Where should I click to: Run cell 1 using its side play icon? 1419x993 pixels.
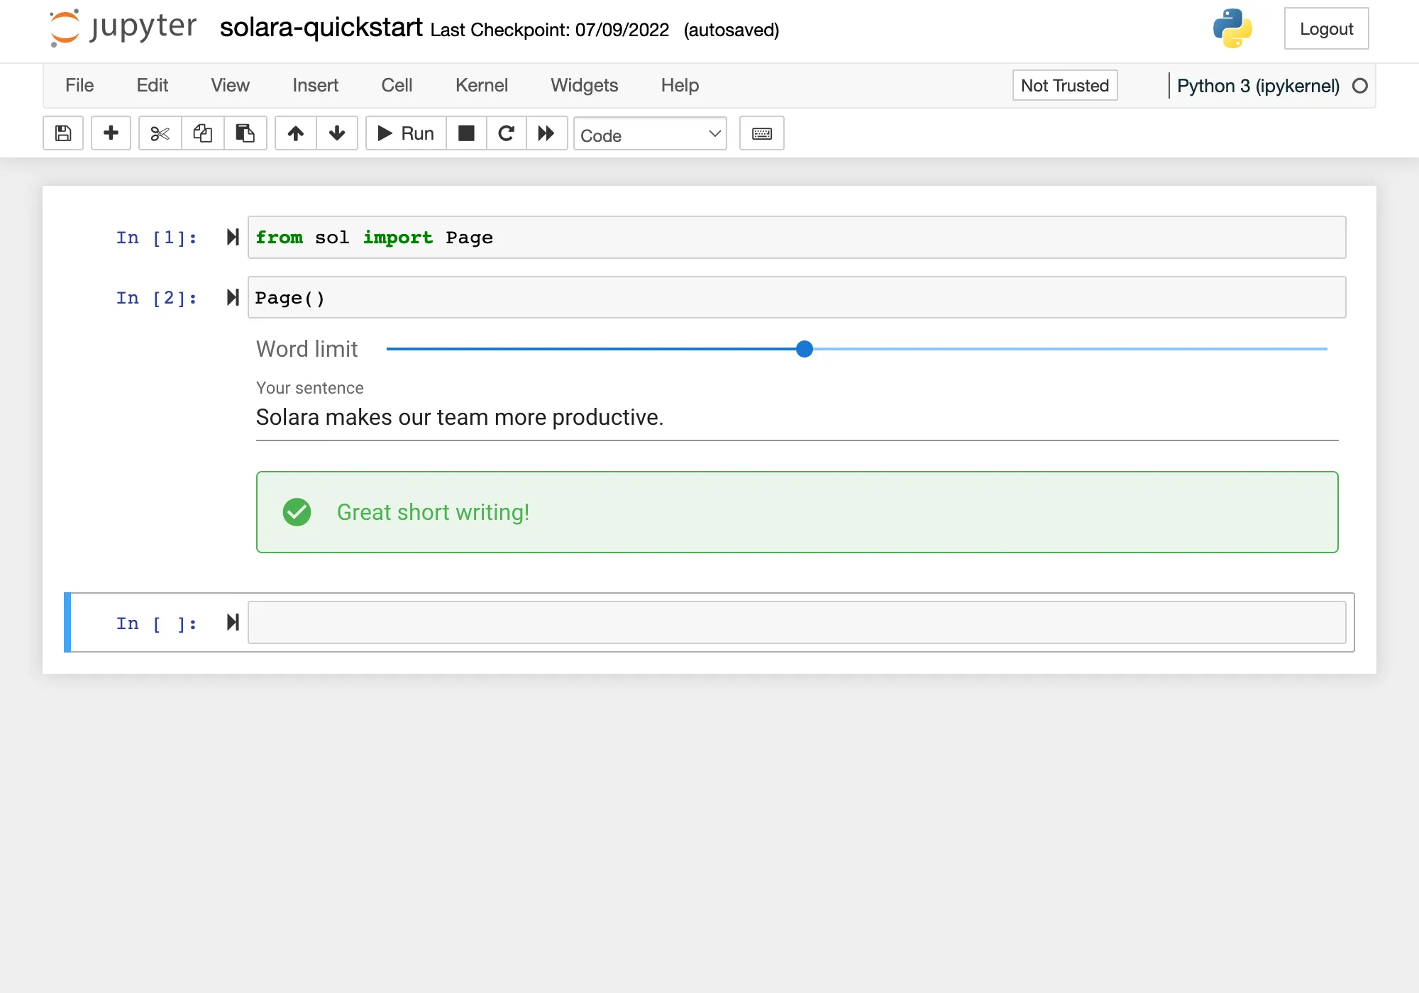(x=233, y=237)
